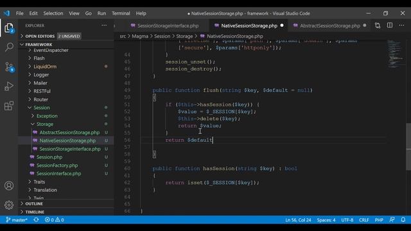Viewport: 411px width, 231px height.
Task: Split the editor to the right
Action: (x=390, y=26)
